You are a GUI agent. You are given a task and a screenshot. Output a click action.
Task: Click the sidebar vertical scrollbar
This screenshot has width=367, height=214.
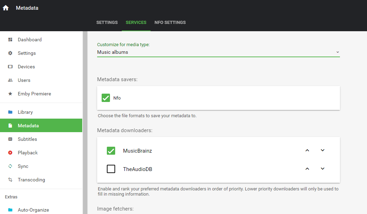click(85, 121)
